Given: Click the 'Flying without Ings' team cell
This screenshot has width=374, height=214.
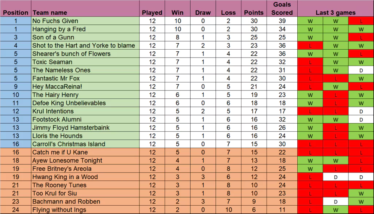Looking at the screenshot, I should pos(59,210).
